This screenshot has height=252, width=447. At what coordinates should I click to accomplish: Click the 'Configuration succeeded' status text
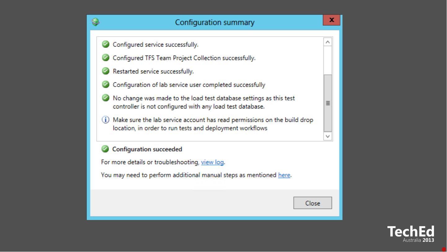147,149
